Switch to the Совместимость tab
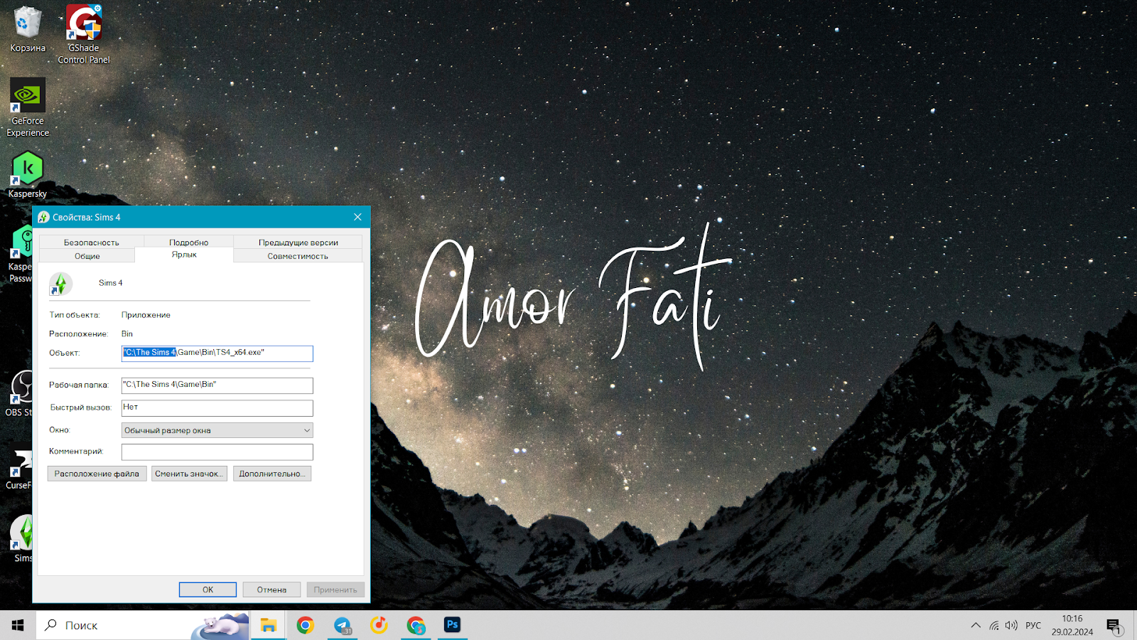The height and width of the screenshot is (640, 1137). point(298,256)
